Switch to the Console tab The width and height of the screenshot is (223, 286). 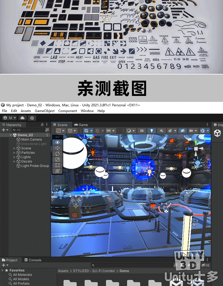pos(33,260)
